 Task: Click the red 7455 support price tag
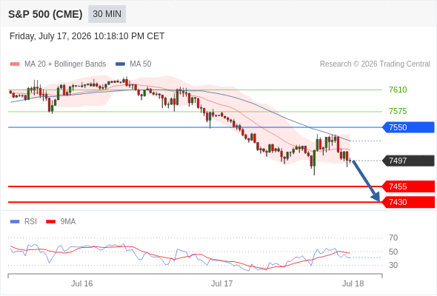click(x=408, y=186)
